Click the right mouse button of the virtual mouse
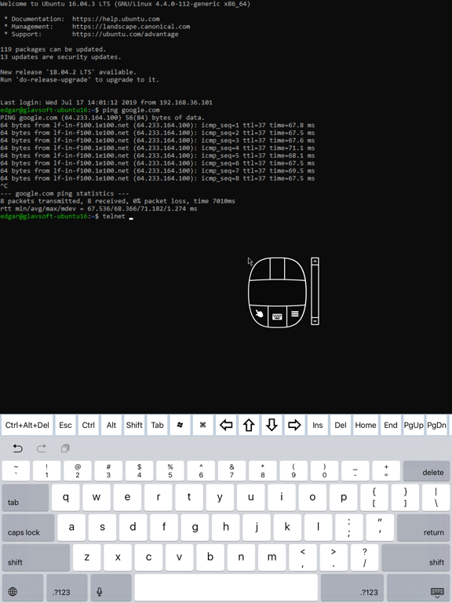The image size is (452, 603). point(295,269)
